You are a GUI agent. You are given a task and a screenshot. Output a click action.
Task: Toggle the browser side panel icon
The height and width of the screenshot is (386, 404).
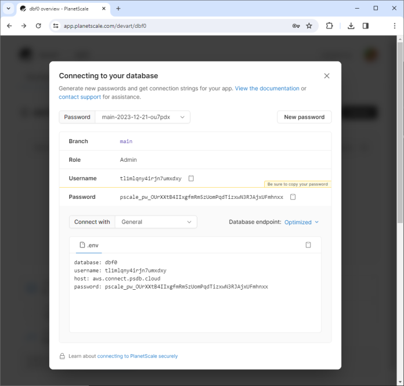[366, 26]
